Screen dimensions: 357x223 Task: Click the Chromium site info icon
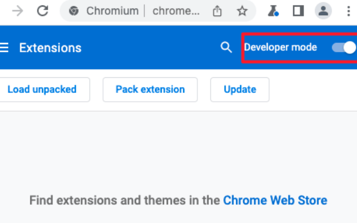click(x=74, y=11)
